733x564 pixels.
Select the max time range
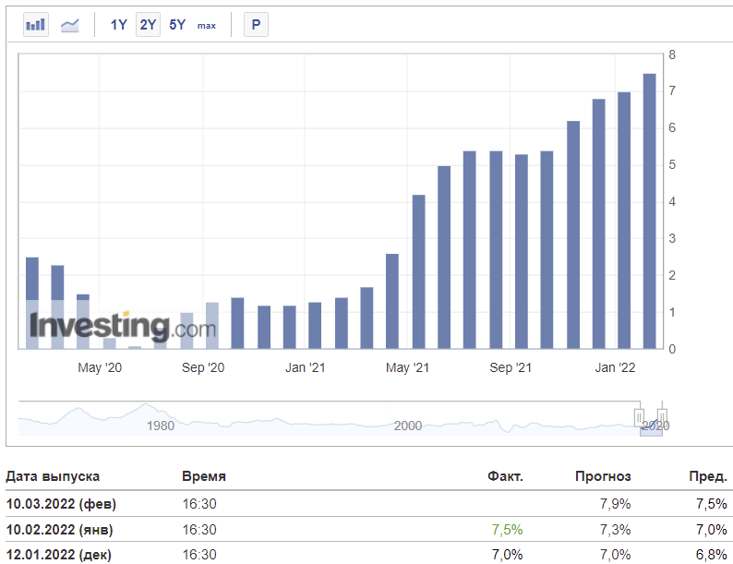click(207, 25)
